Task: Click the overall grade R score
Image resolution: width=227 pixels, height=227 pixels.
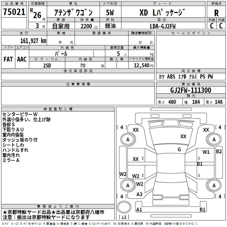Action: coord(216,13)
